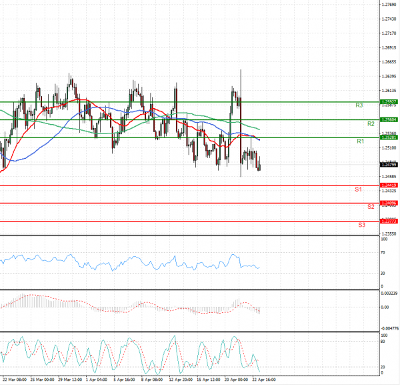Click the green 1.25604 price tag
Image resolution: width=400 pixels, height=385 pixels.
(x=389, y=119)
